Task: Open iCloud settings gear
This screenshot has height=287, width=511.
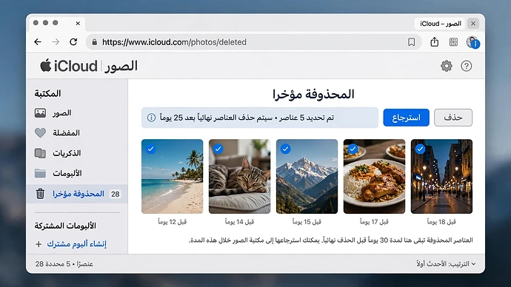Action: (446, 66)
